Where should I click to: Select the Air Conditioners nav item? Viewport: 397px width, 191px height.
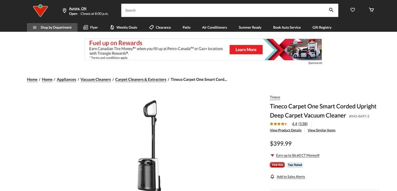coord(215,27)
